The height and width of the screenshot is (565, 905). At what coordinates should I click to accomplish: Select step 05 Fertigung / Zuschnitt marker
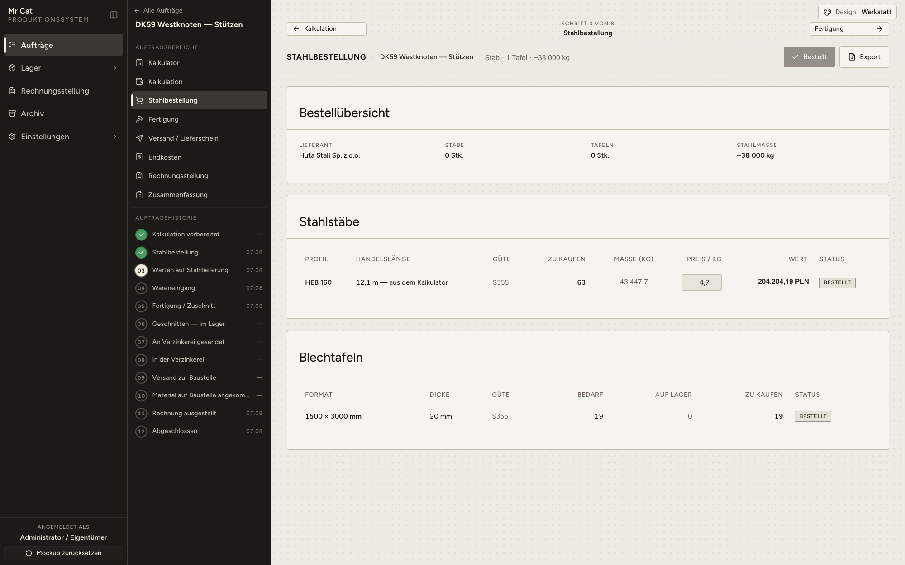[x=141, y=306]
